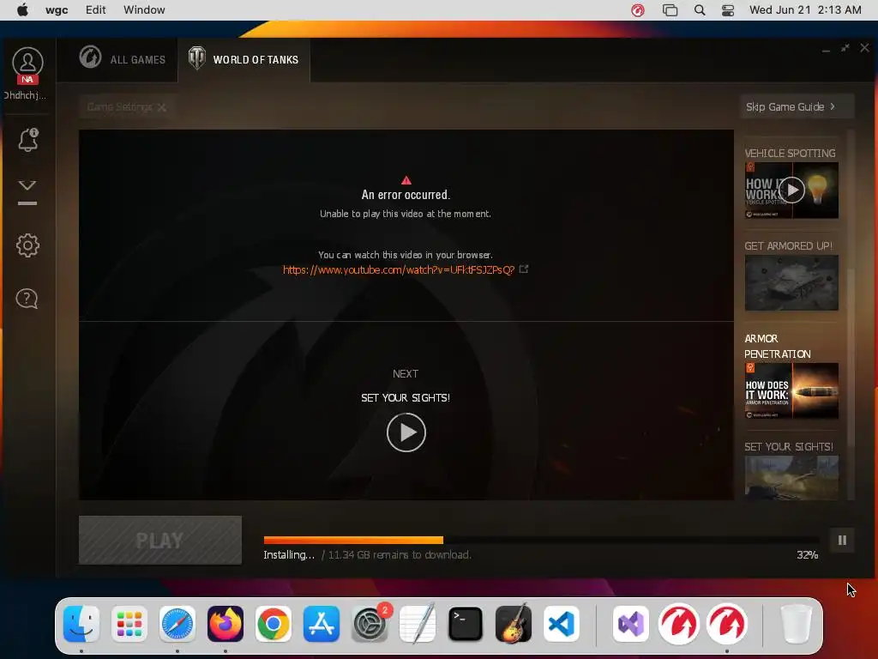Open System Settings from the dock
This screenshot has width=878, height=659.
tap(370, 624)
